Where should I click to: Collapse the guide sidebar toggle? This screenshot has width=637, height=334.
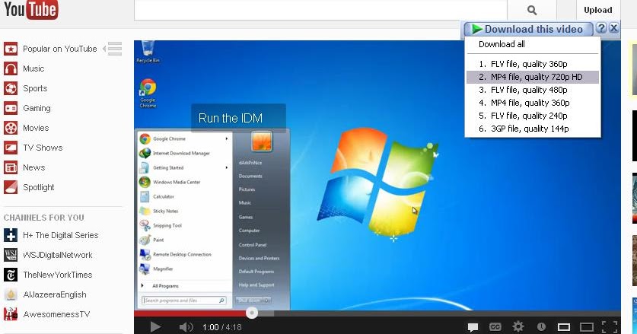tap(113, 49)
